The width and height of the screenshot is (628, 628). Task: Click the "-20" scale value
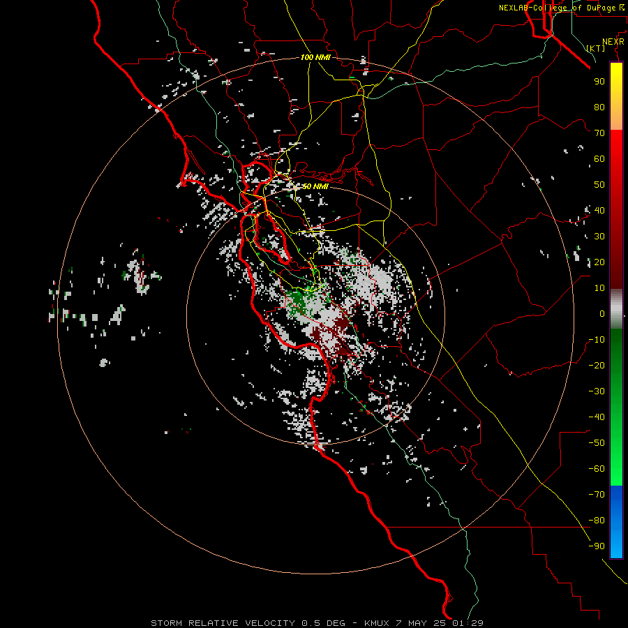(x=597, y=365)
